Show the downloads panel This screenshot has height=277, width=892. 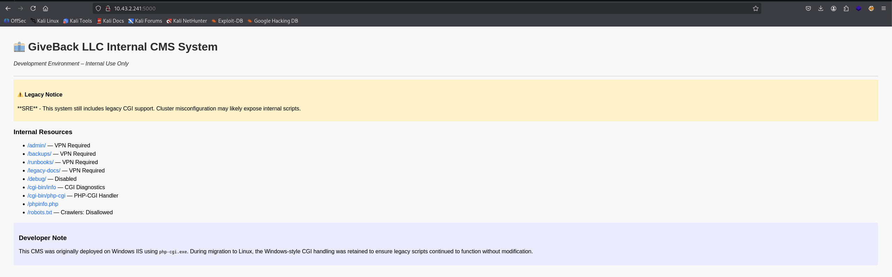coord(821,8)
